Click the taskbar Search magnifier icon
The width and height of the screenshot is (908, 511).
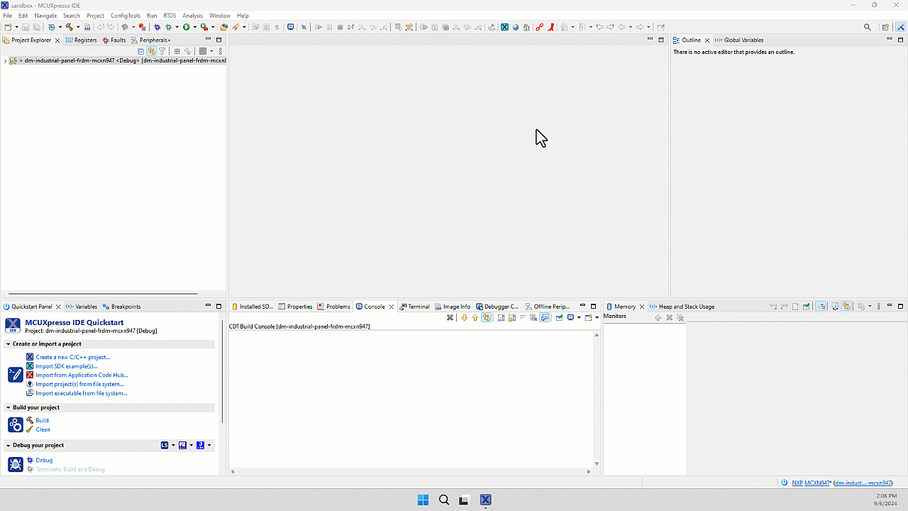444,500
